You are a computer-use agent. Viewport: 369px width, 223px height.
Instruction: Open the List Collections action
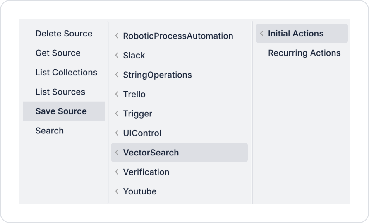66,73
